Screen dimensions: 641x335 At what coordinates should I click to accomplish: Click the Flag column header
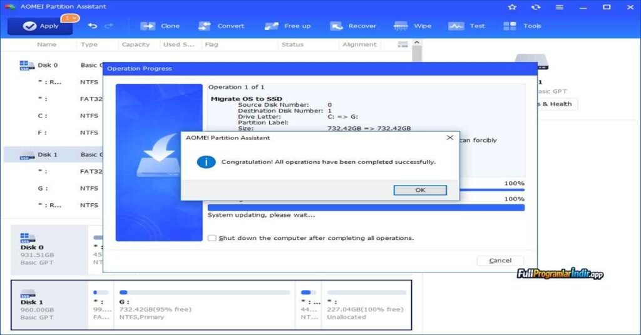(212, 44)
